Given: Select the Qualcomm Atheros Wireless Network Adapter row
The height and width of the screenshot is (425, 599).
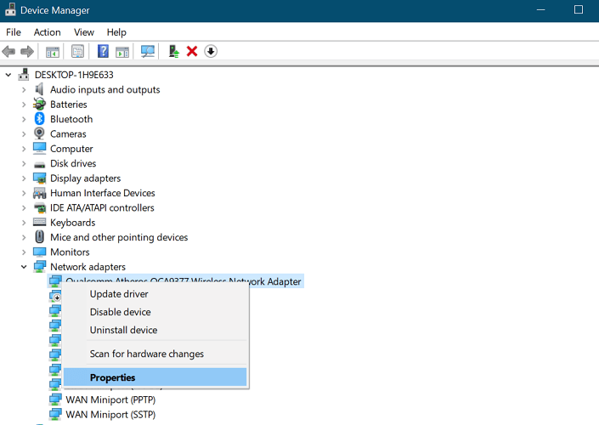Looking at the screenshot, I should (x=176, y=280).
